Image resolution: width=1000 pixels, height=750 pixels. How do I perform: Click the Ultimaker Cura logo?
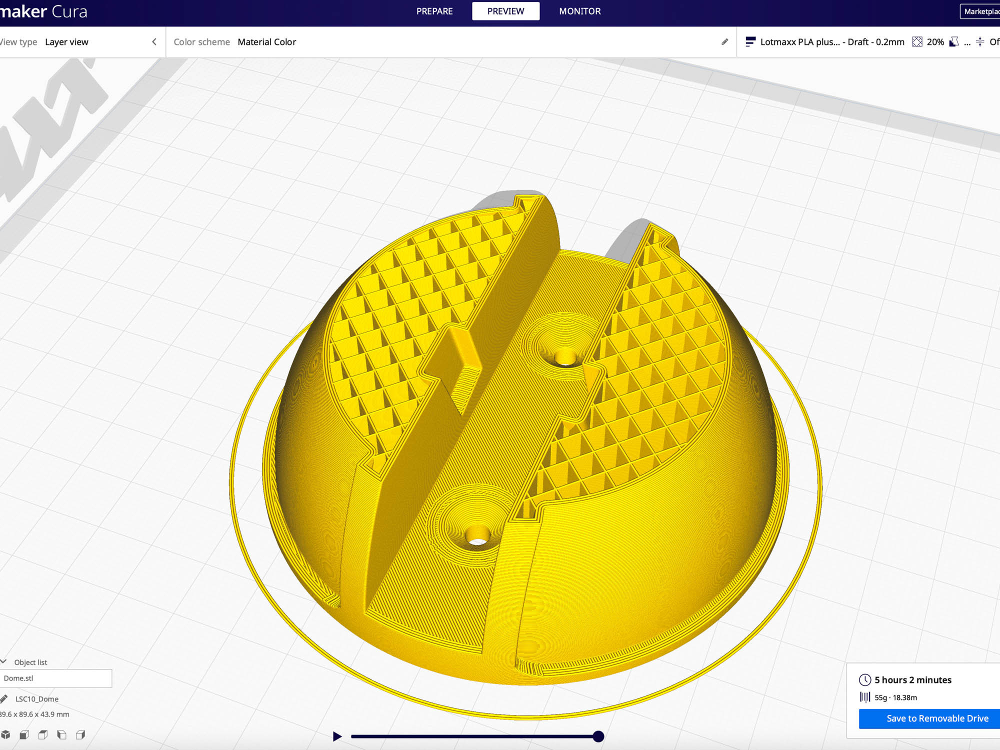43,11
